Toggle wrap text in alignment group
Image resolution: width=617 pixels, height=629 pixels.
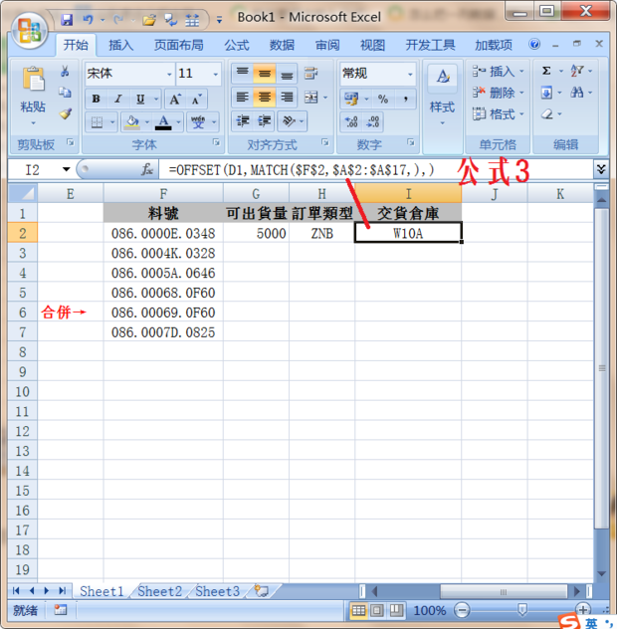[310, 74]
